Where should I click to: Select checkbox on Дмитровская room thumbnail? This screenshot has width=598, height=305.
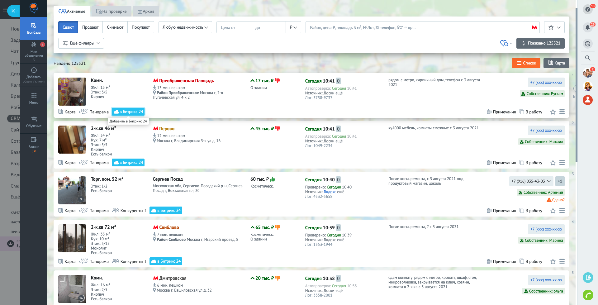click(62, 279)
